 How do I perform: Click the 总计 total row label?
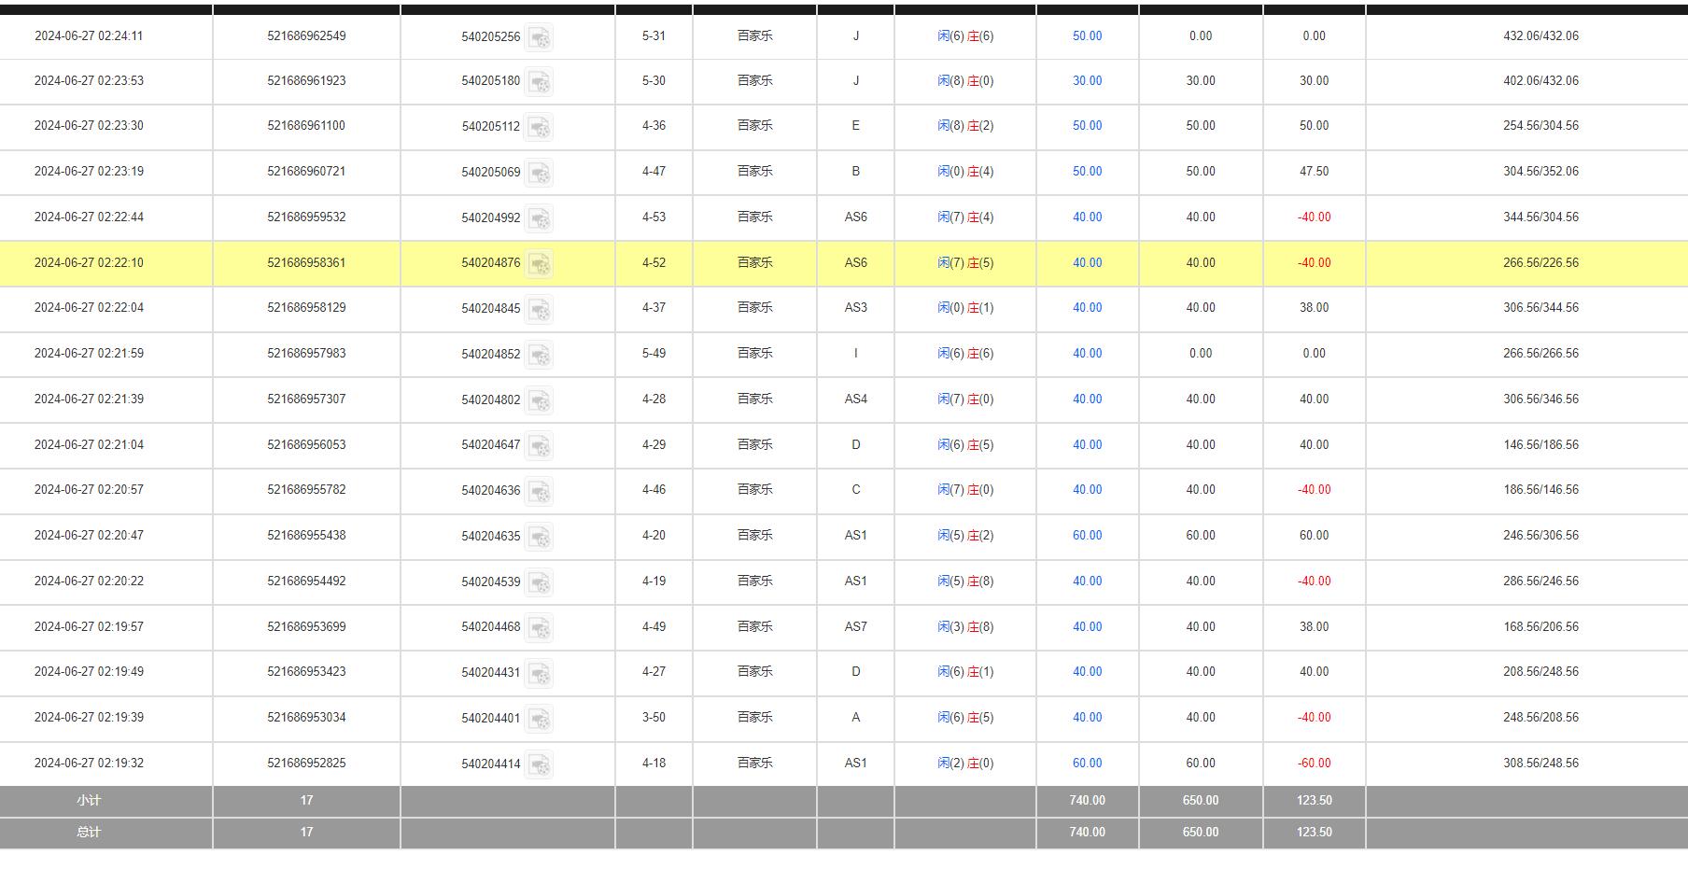[x=89, y=833]
